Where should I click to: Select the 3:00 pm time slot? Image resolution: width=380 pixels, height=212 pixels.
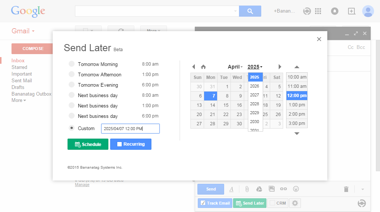point(297,123)
